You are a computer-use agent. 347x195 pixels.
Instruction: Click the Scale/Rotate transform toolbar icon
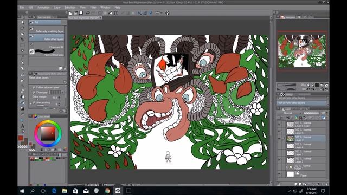[115, 13]
